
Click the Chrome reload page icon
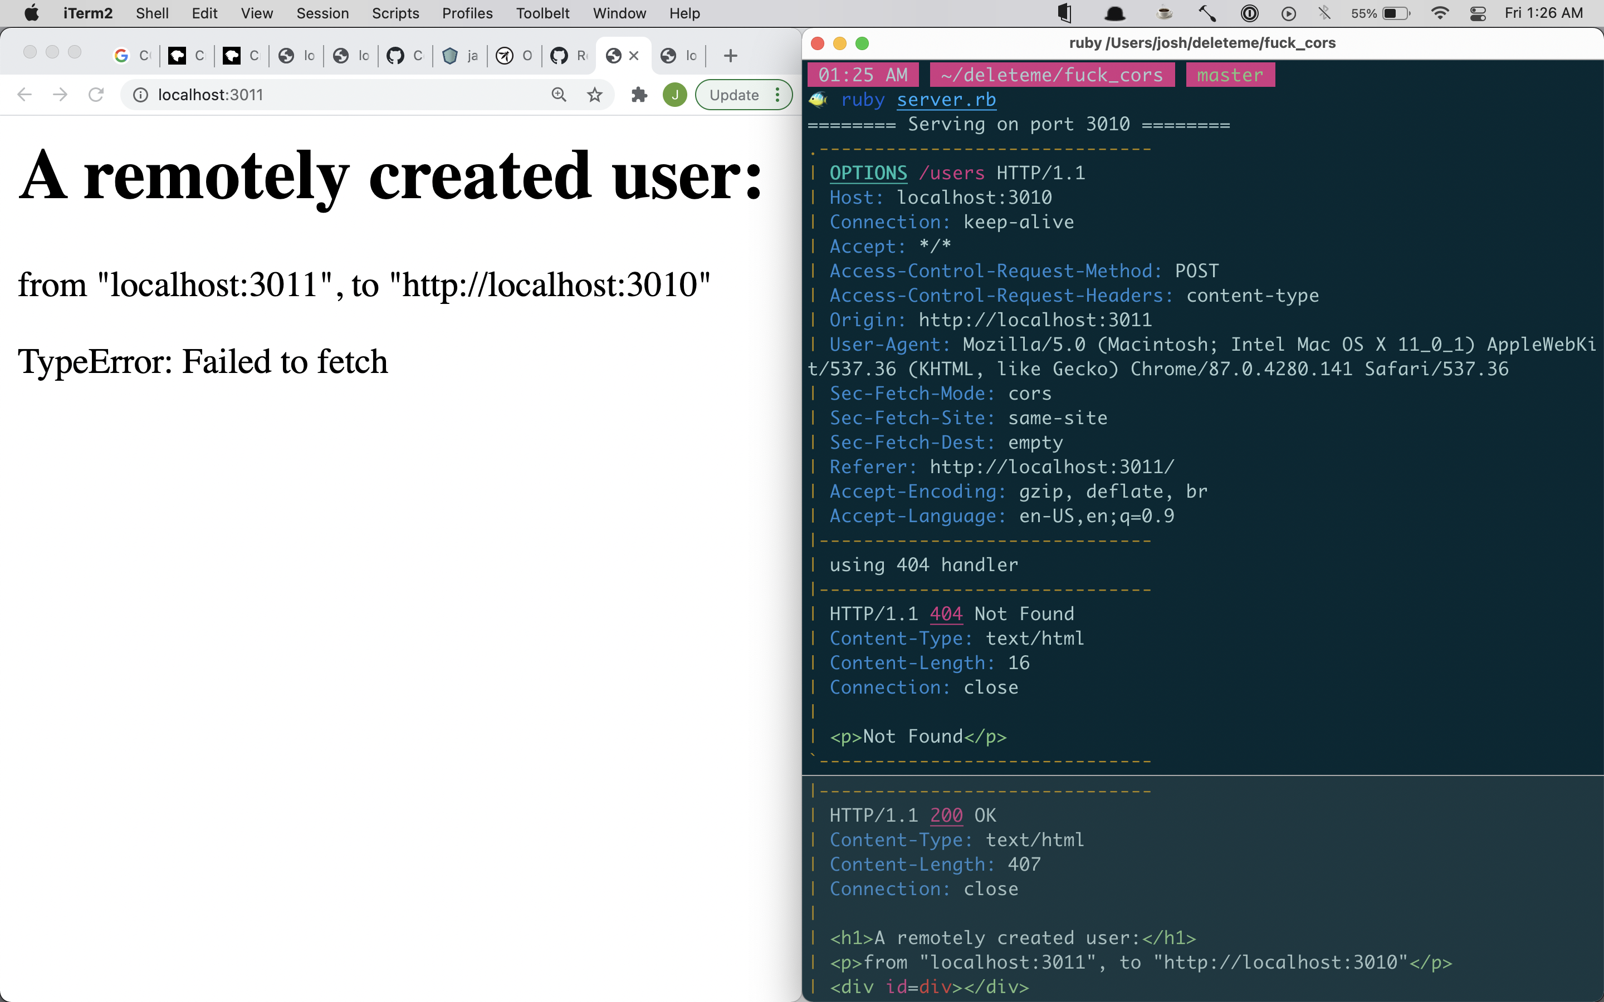point(96,95)
